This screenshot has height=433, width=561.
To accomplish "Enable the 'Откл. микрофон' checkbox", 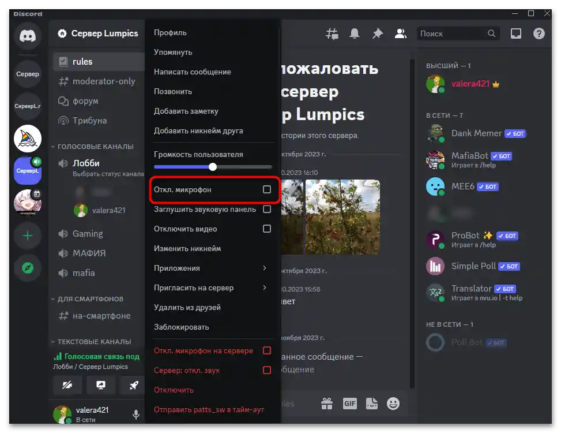I will point(267,189).
